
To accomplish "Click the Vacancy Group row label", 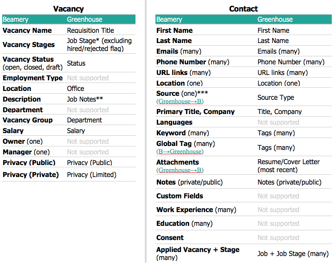I will coord(28,120).
